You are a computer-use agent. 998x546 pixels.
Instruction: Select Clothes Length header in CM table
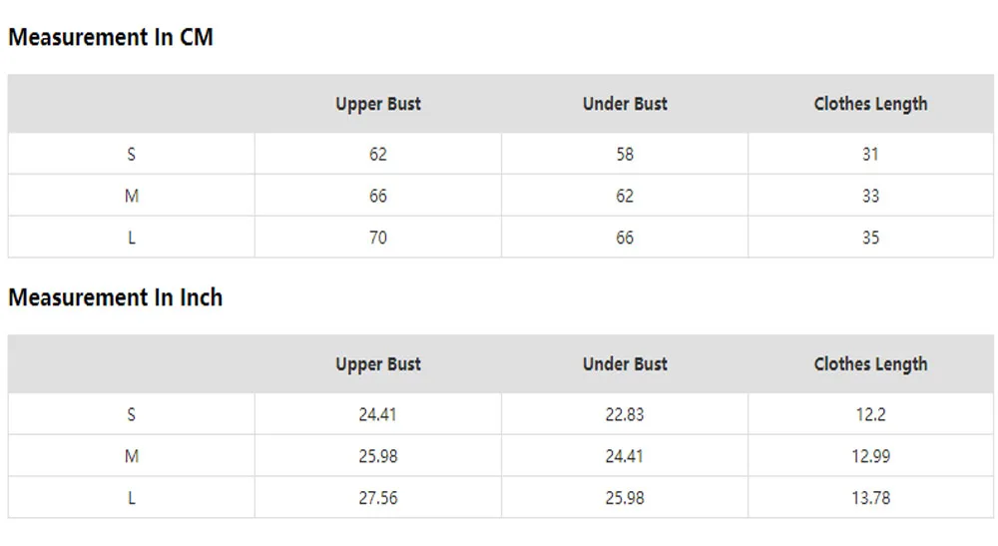(x=870, y=104)
